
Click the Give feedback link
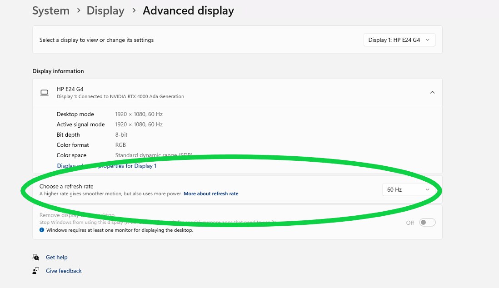click(64, 271)
